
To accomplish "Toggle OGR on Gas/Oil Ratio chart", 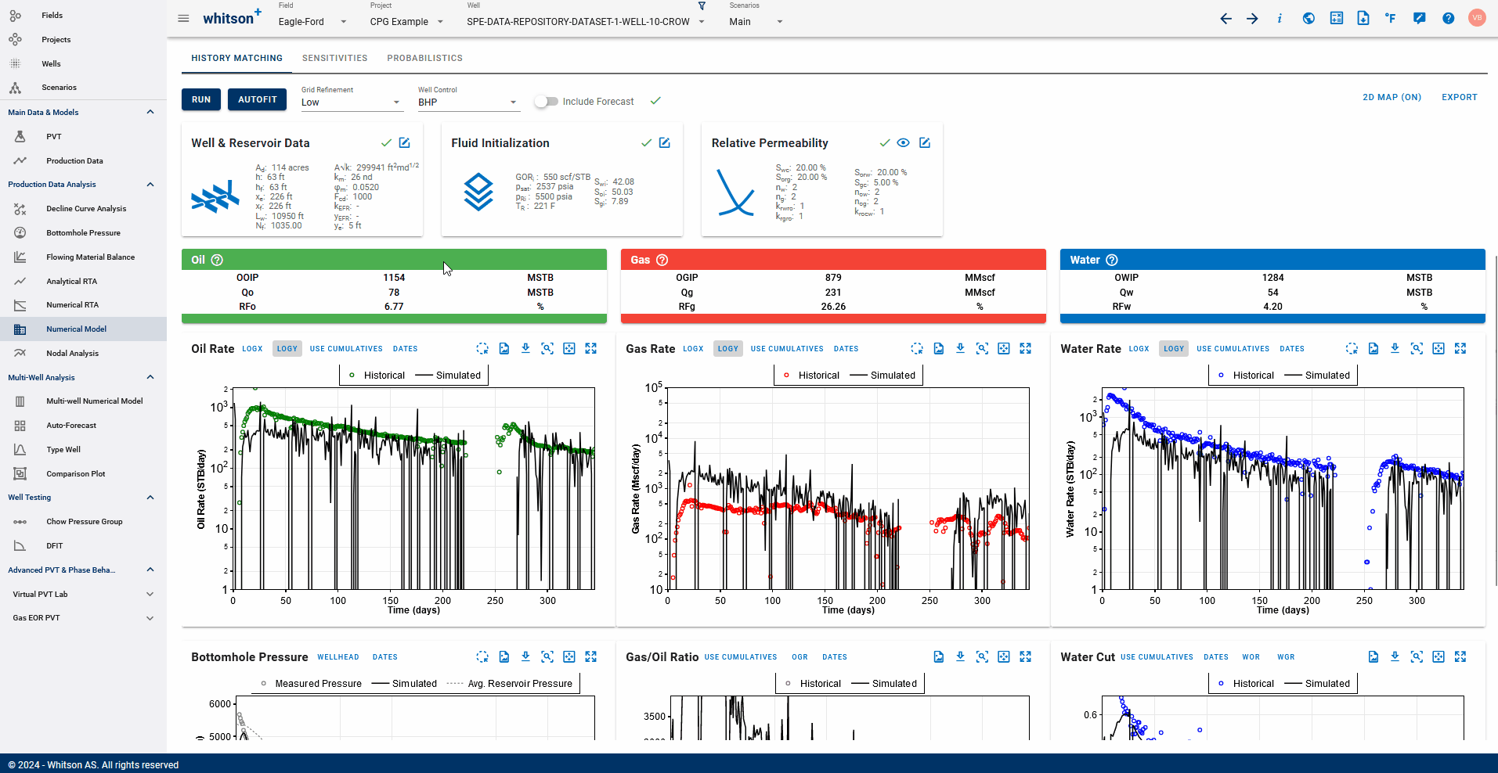I will tap(800, 657).
